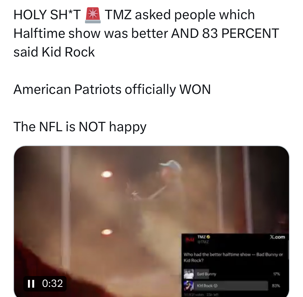Click the 83% poll result value
This screenshot has height=297, width=303.
click(276, 286)
